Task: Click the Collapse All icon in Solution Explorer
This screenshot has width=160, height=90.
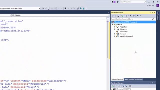Action: (x=134, y=16)
